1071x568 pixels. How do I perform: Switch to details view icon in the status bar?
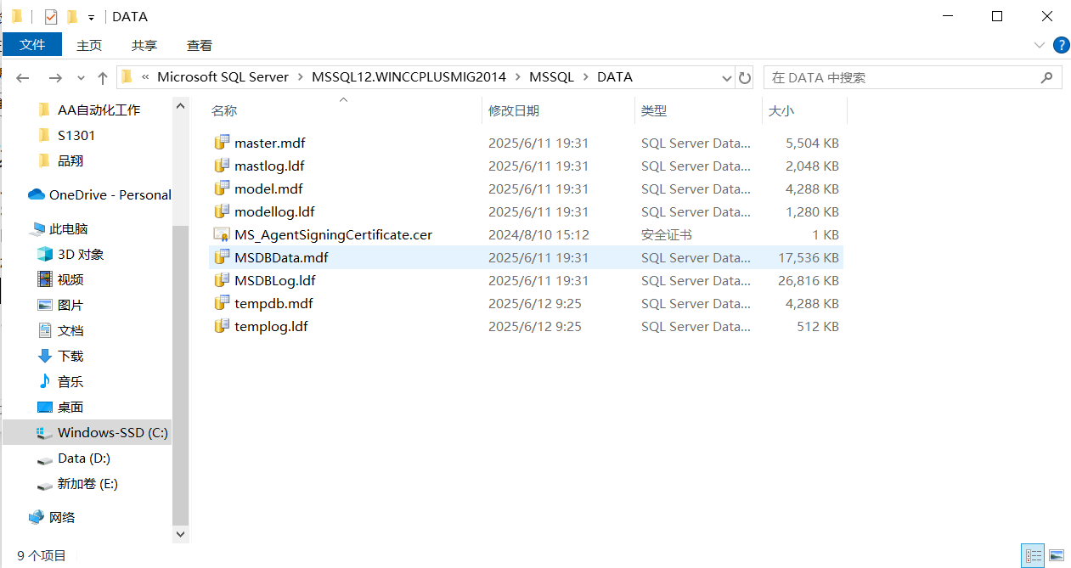[x=1034, y=555]
